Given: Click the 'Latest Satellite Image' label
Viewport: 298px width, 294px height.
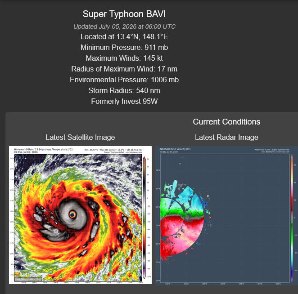Looking at the screenshot, I should [80, 137].
